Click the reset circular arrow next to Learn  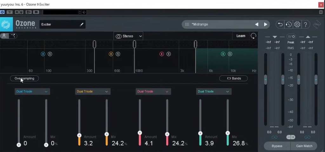pos(253,36)
